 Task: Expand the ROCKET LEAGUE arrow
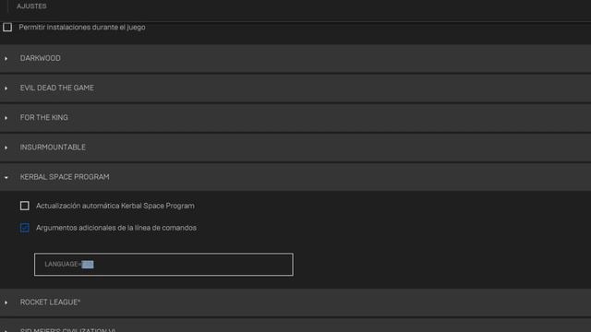[x=6, y=302]
